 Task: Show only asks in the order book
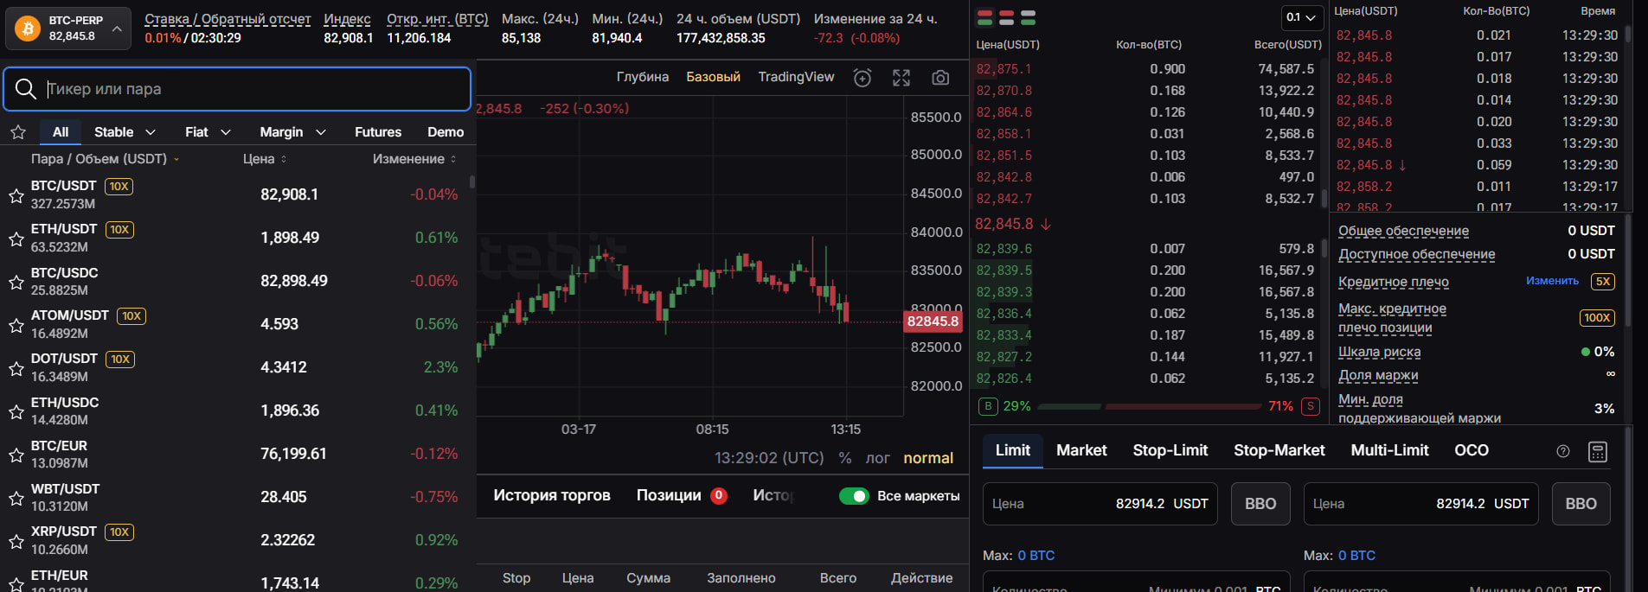click(1006, 18)
